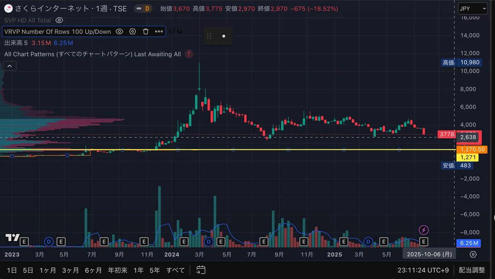The width and height of the screenshot is (495, 279).
Task: Select the 5日 time range
Action: [28, 270]
